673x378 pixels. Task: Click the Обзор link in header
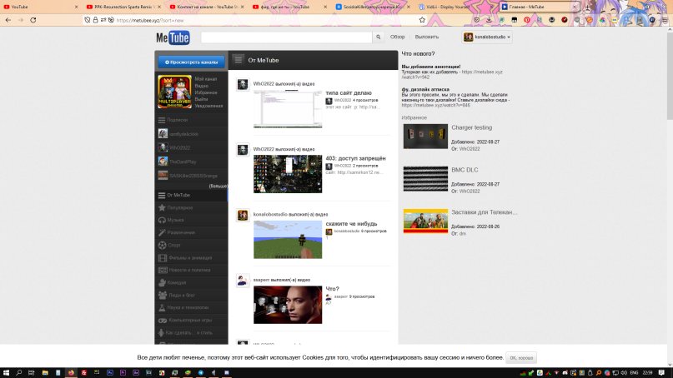tap(398, 37)
